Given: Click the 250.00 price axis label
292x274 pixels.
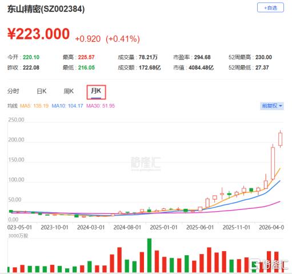Looking at the screenshot, I should [16, 120].
